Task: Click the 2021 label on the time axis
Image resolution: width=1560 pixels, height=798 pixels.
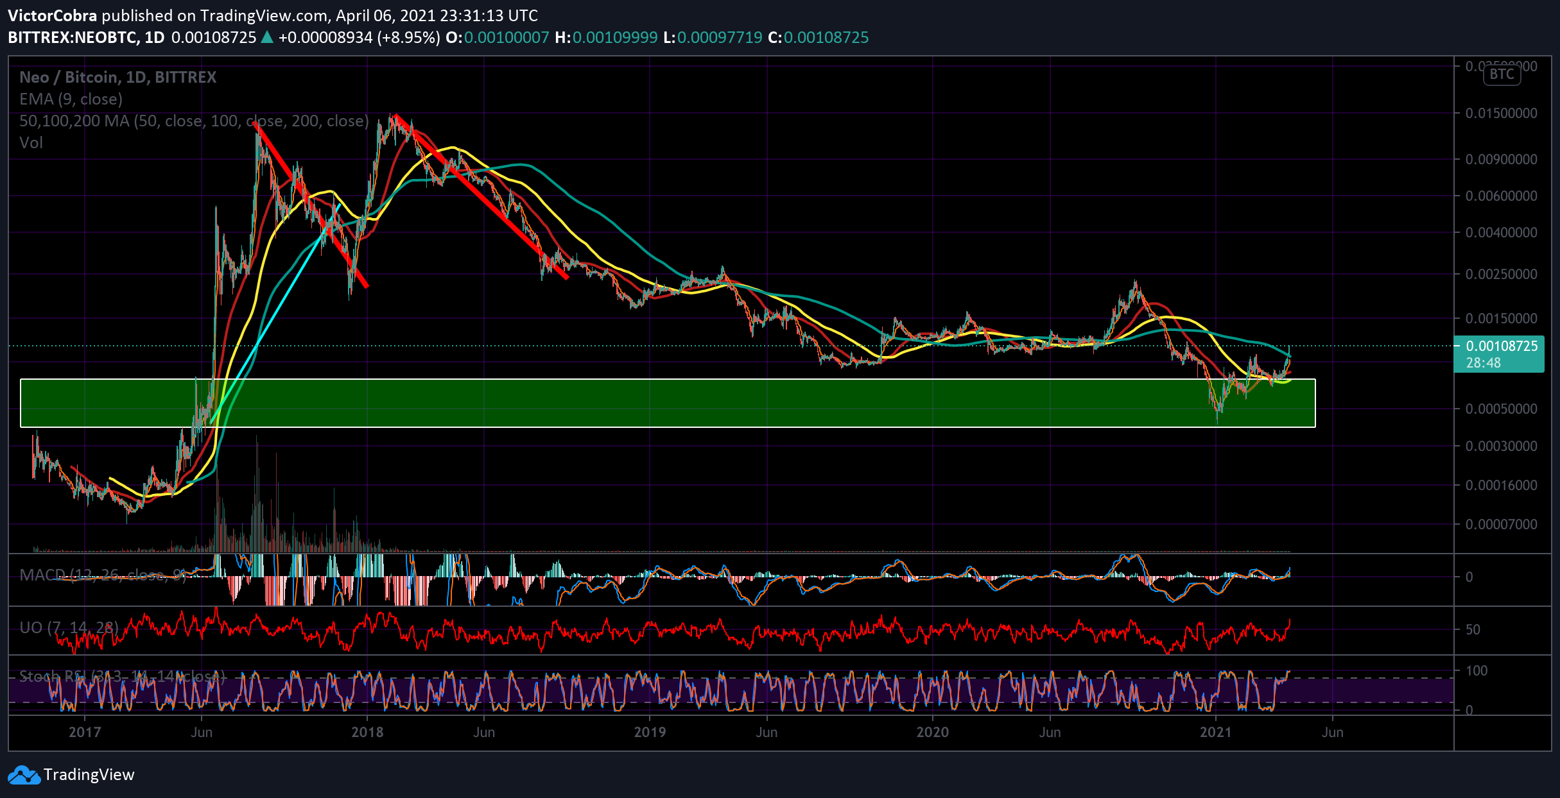Action: pos(1216,732)
